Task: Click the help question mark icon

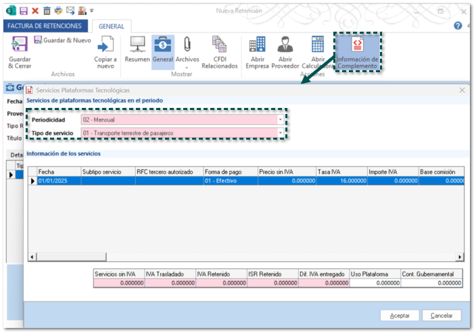Action: click(x=458, y=26)
